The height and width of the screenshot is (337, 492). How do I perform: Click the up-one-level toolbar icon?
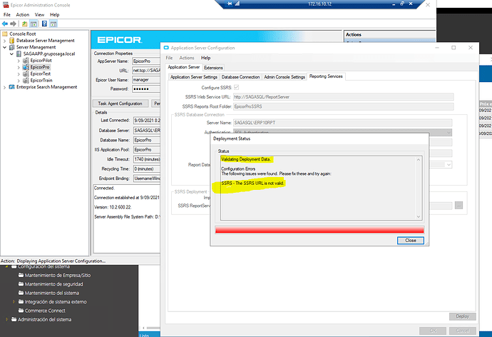click(24, 24)
